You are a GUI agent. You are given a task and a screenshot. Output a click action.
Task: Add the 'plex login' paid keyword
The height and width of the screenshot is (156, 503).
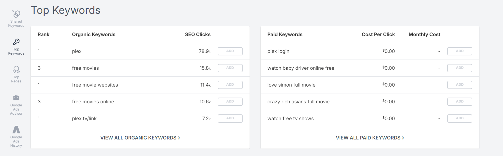[460, 51]
